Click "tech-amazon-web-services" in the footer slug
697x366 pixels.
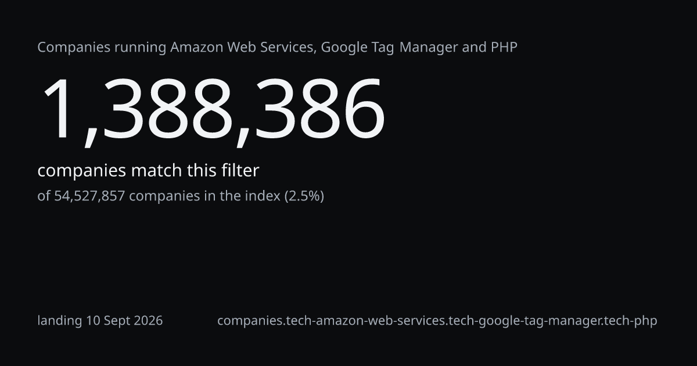point(366,321)
